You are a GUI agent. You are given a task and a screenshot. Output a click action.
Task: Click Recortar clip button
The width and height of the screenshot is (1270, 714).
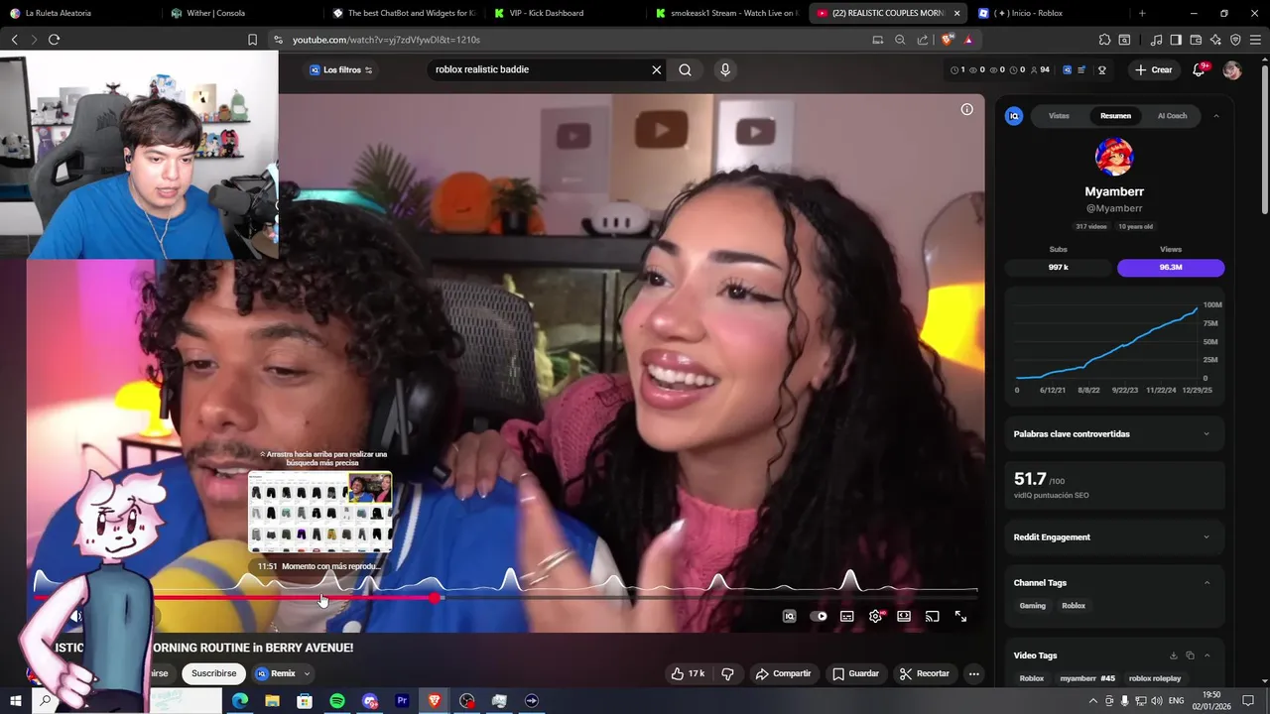coord(924,673)
